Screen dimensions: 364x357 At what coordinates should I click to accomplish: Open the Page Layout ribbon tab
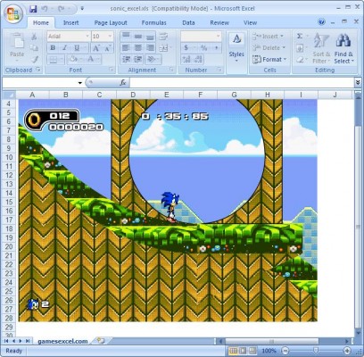click(x=111, y=22)
